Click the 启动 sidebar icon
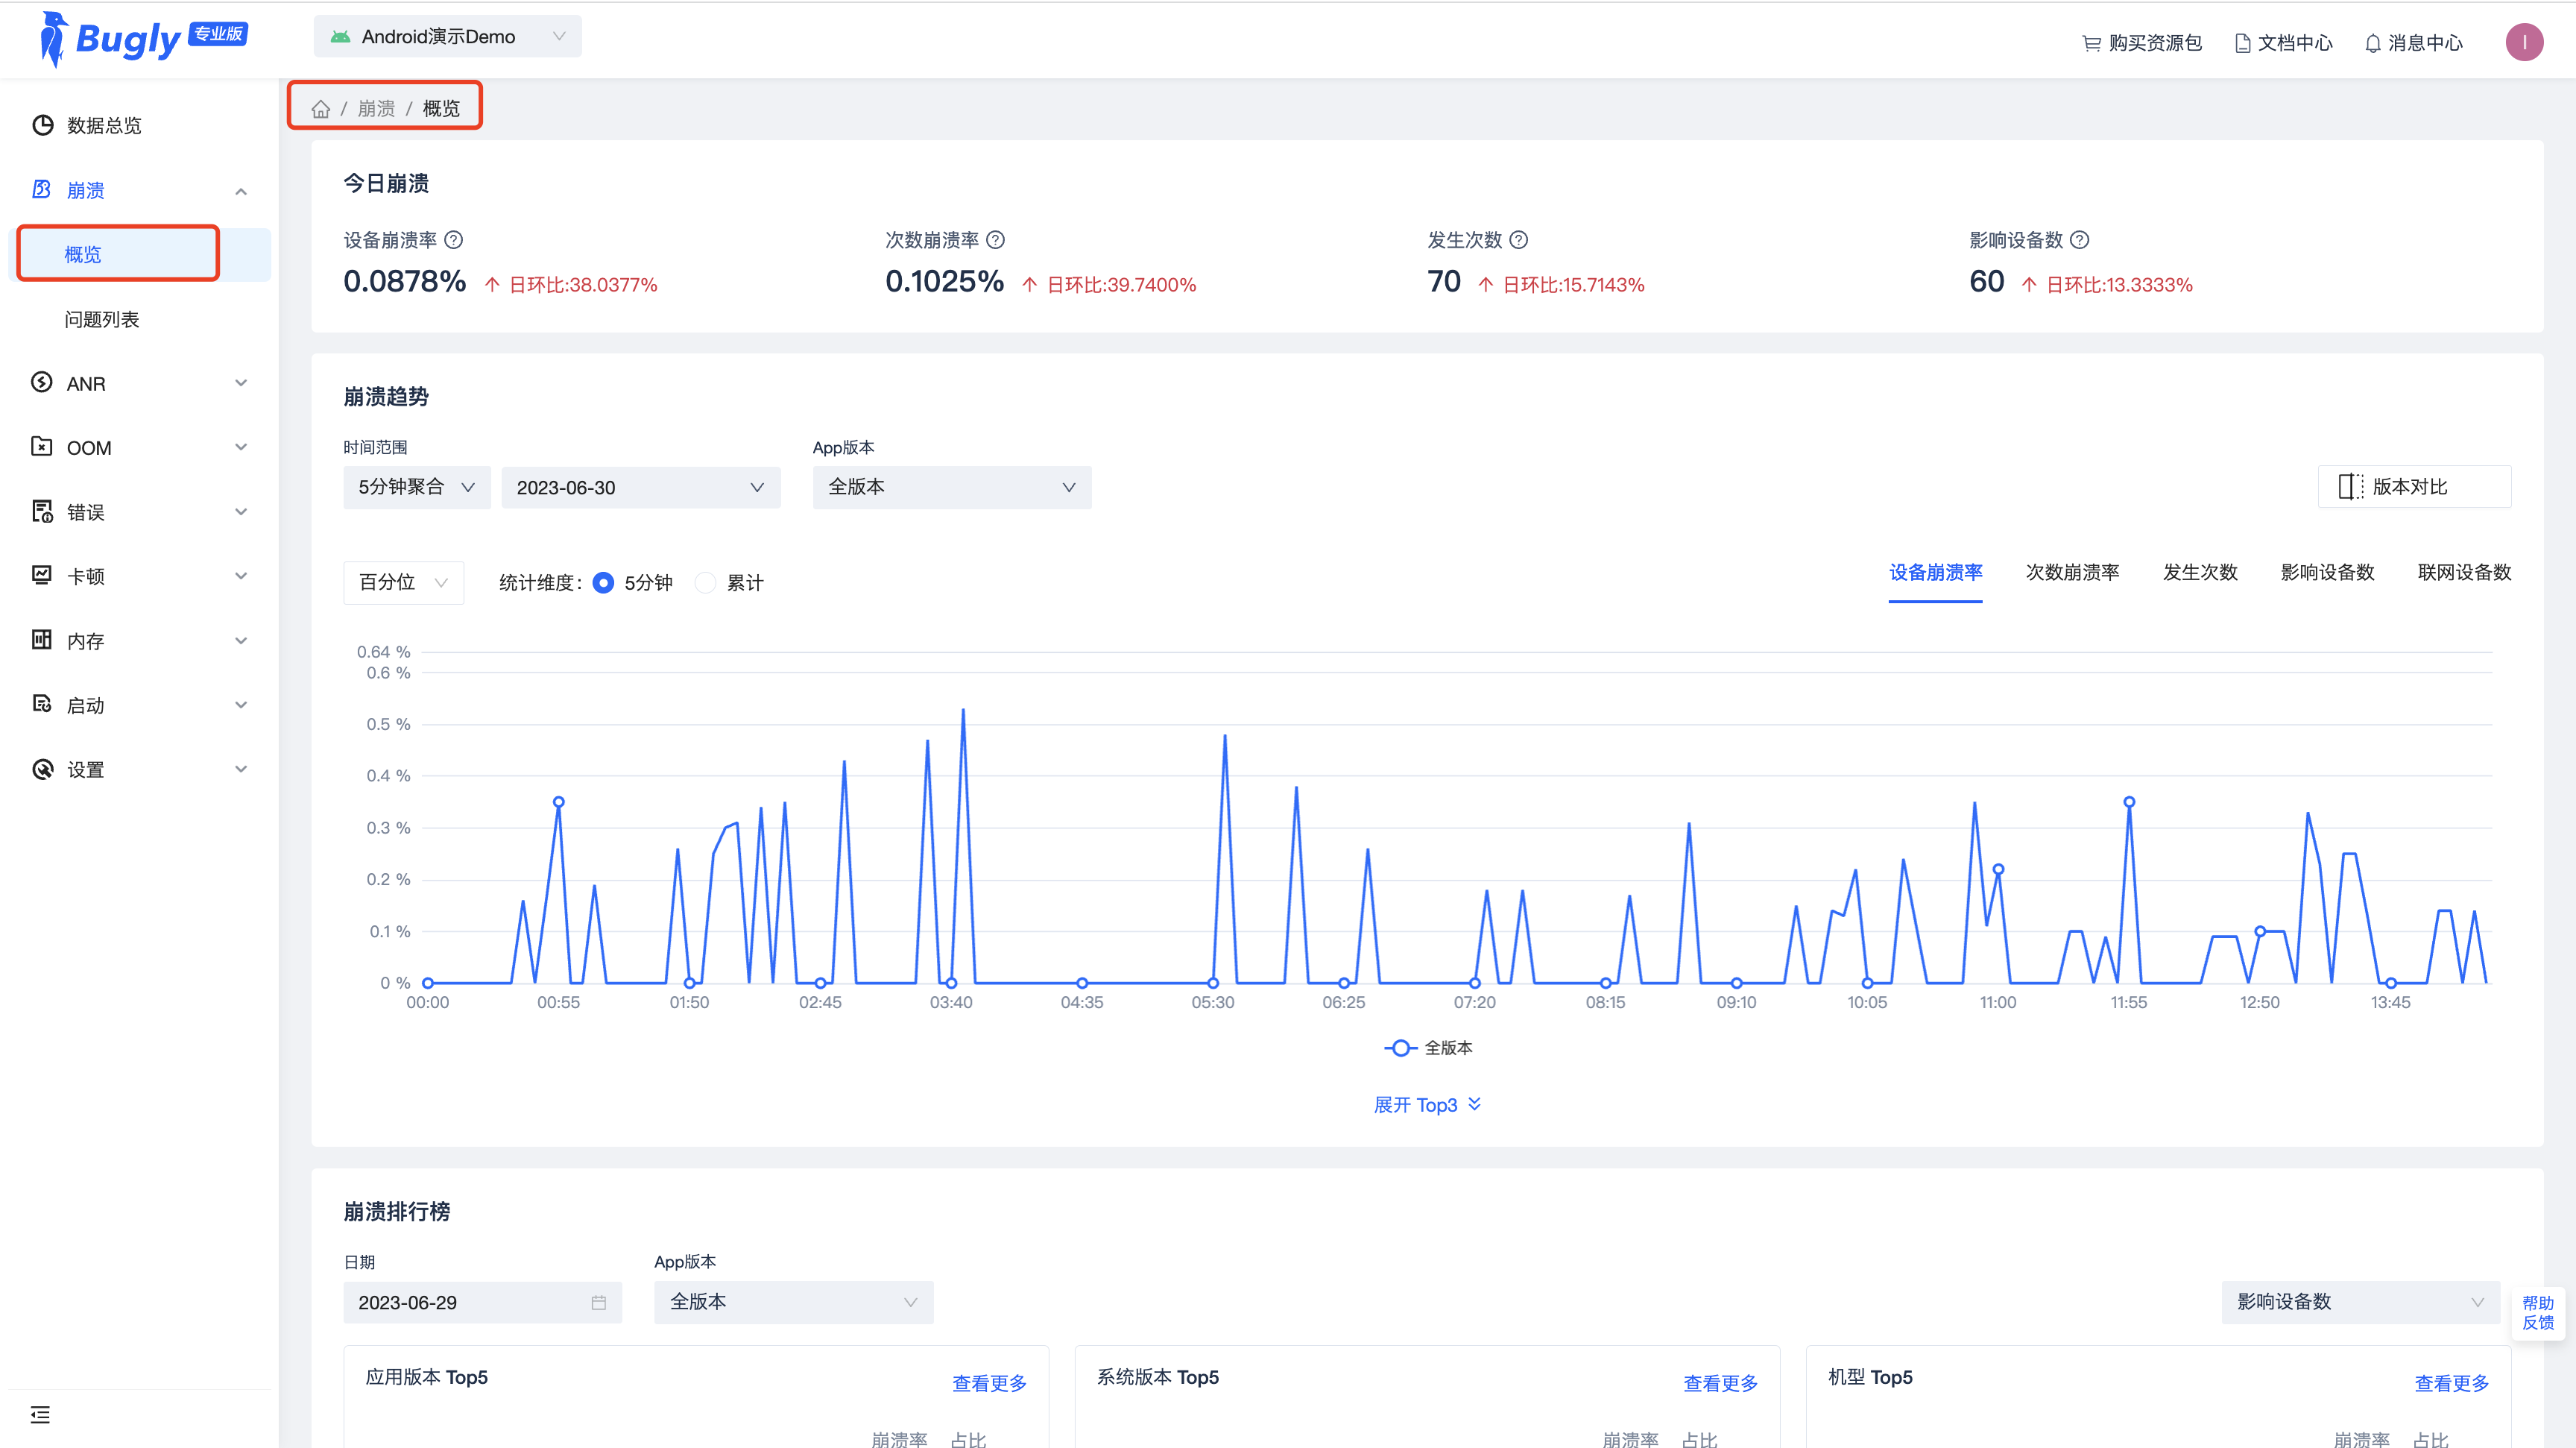The height and width of the screenshot is (1448, 2576). pos(42,704)
